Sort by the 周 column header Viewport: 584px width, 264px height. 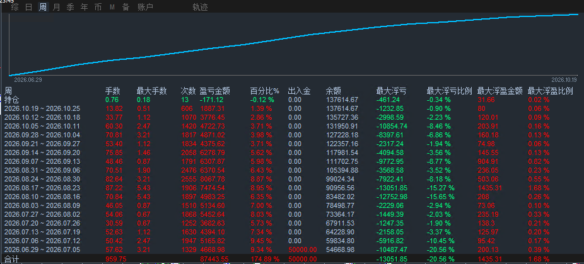(8, 91)
